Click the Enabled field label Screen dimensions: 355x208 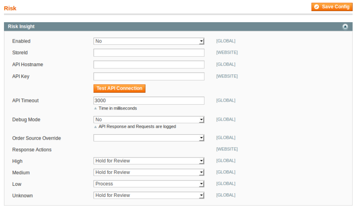pos(21,41)
